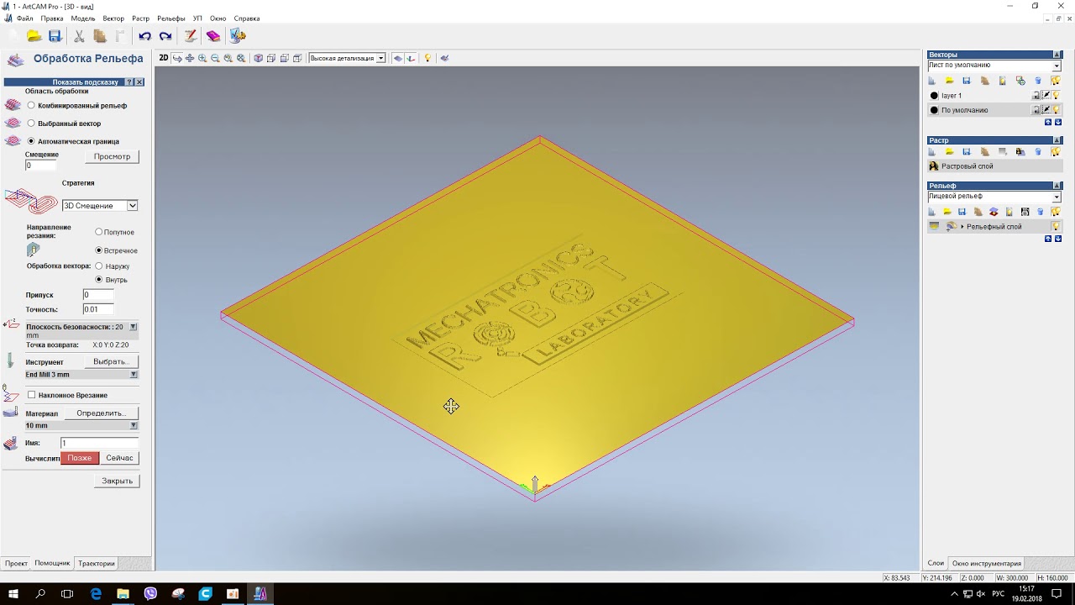
Task: Move relief layer down with blue arrow
Action: click(1058, 239)
